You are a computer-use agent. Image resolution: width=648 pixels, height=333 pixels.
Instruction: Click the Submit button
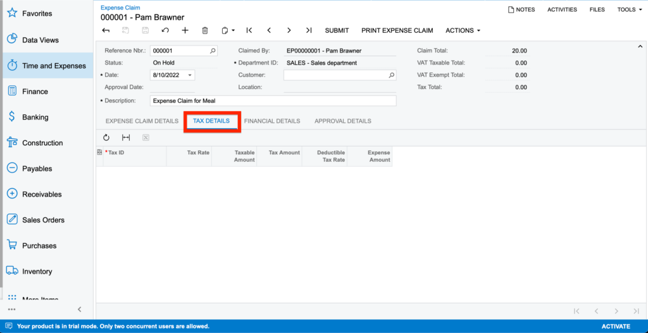(x=337, y=30)
